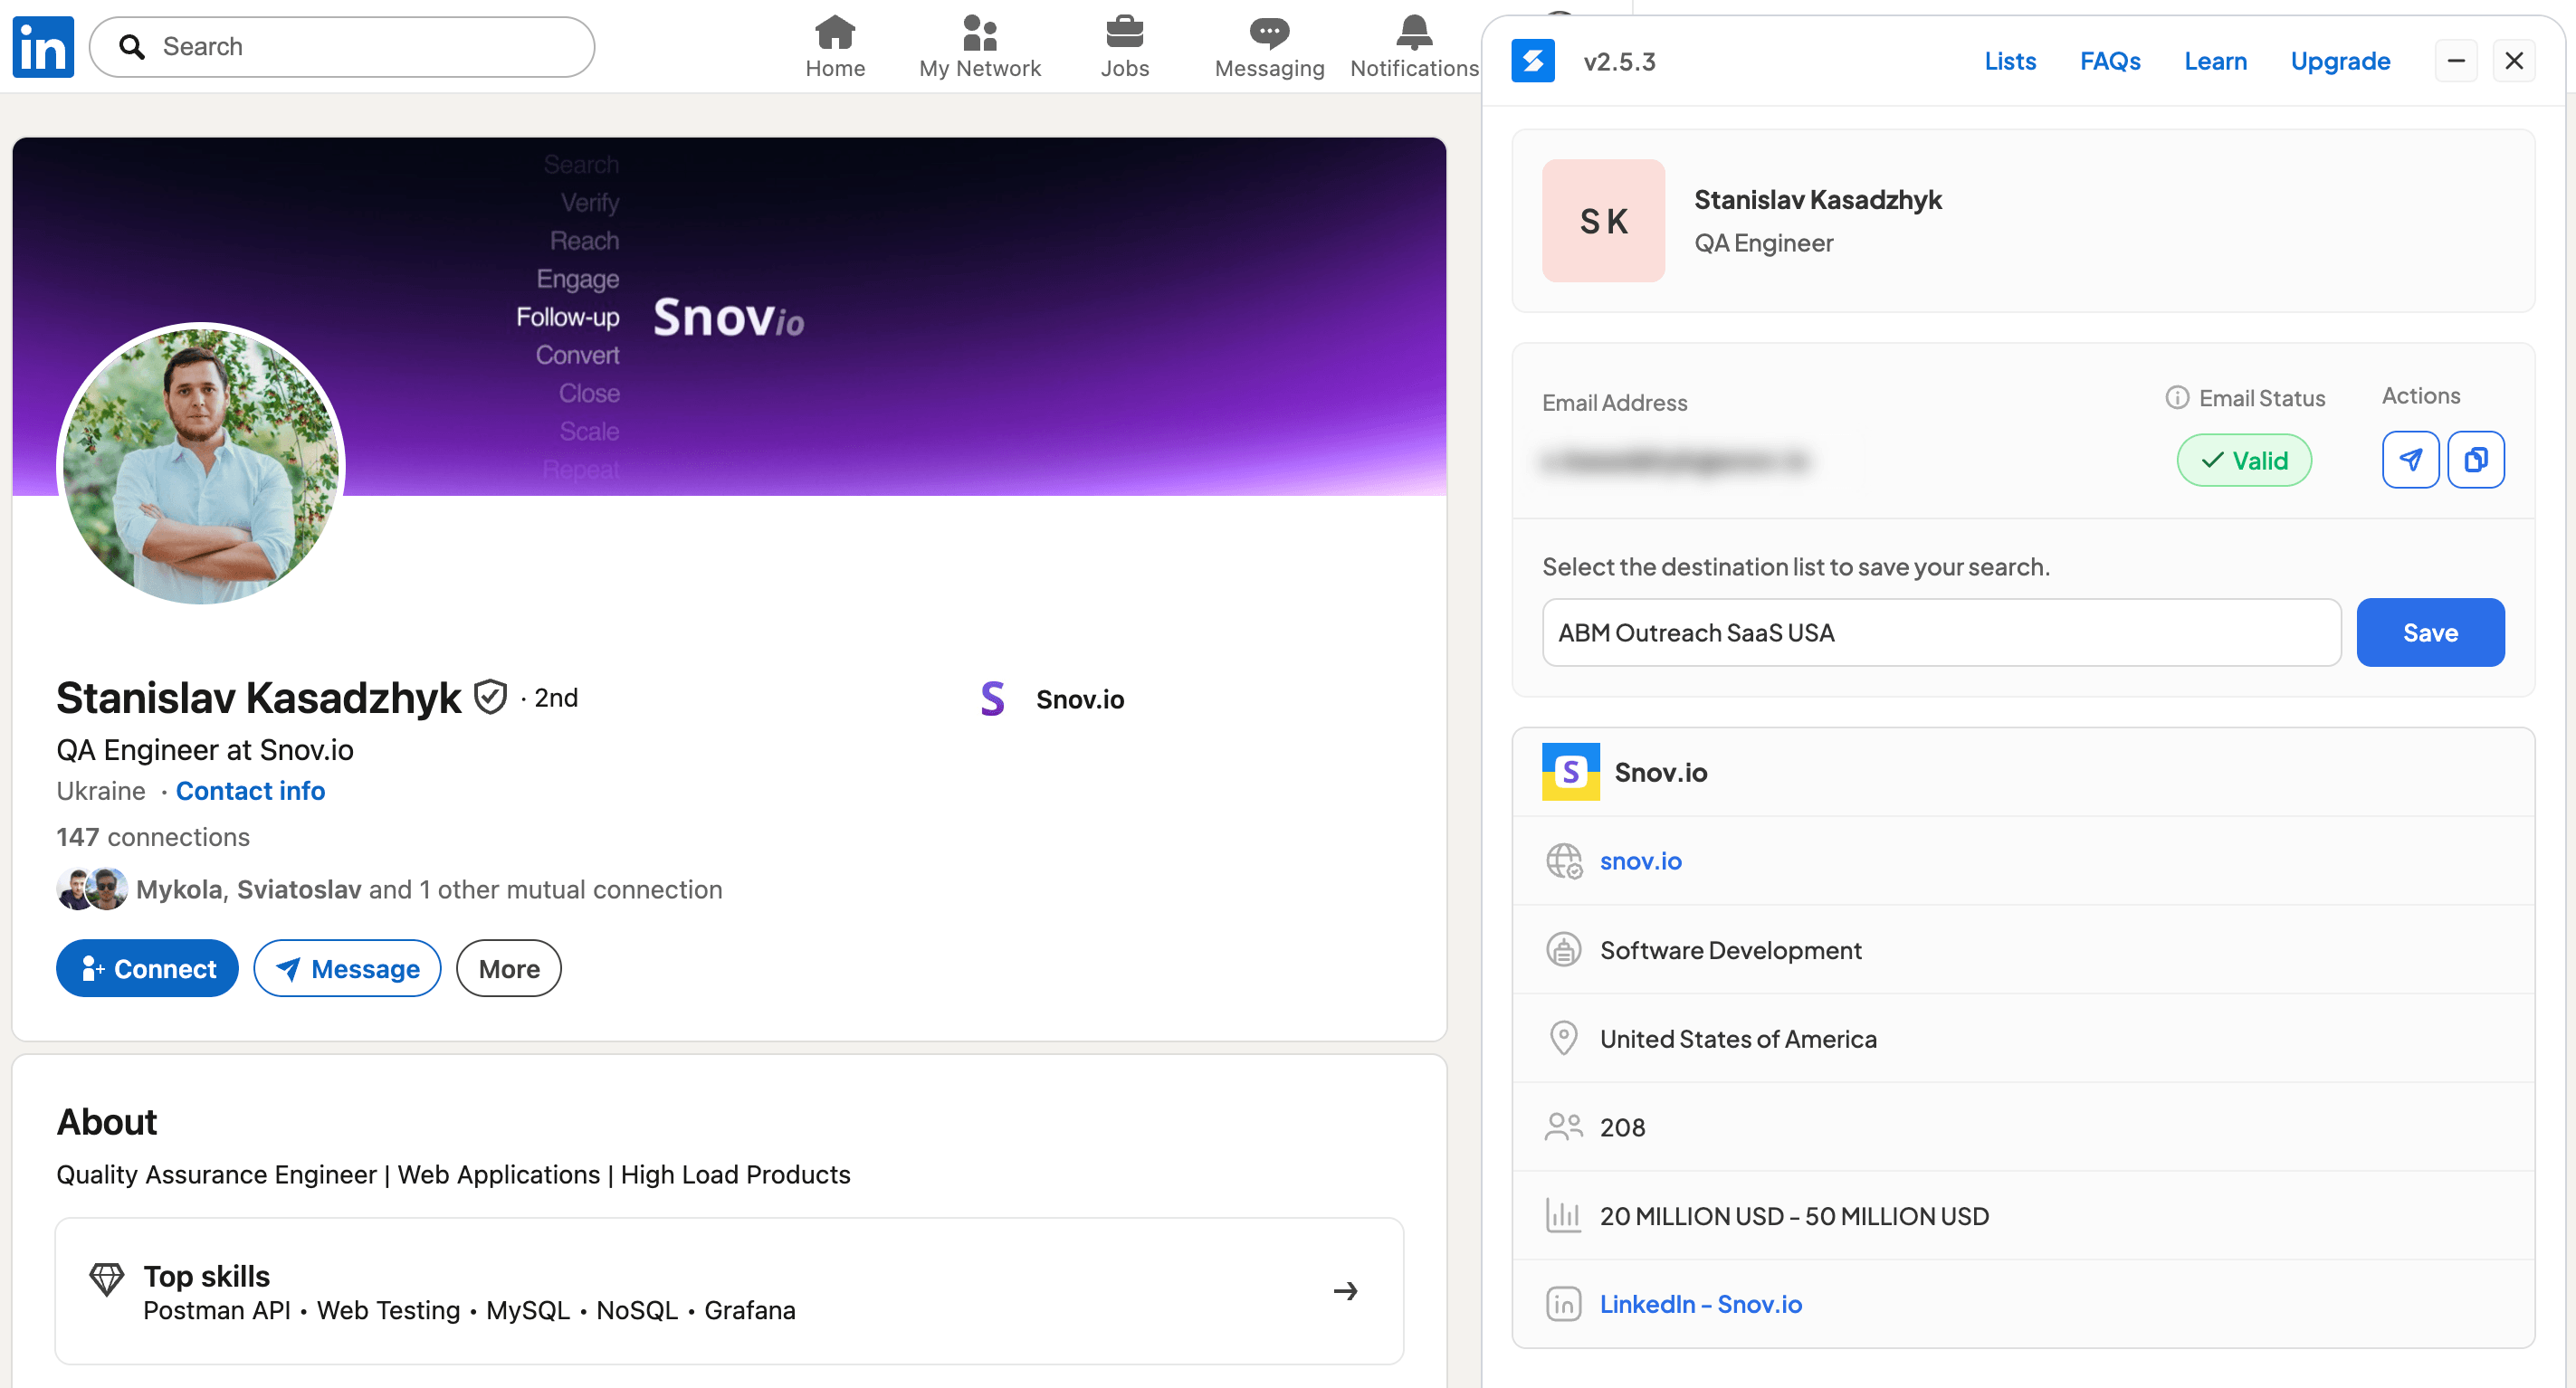This screenshot has height=1388, width=2576.
Task: Click the Snov.io logo in company card
Action: click(1570, 771)
